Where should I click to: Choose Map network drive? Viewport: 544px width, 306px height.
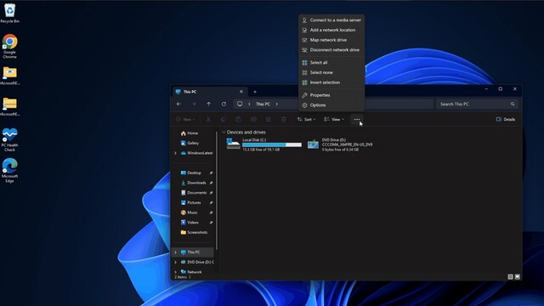[331, 40]
